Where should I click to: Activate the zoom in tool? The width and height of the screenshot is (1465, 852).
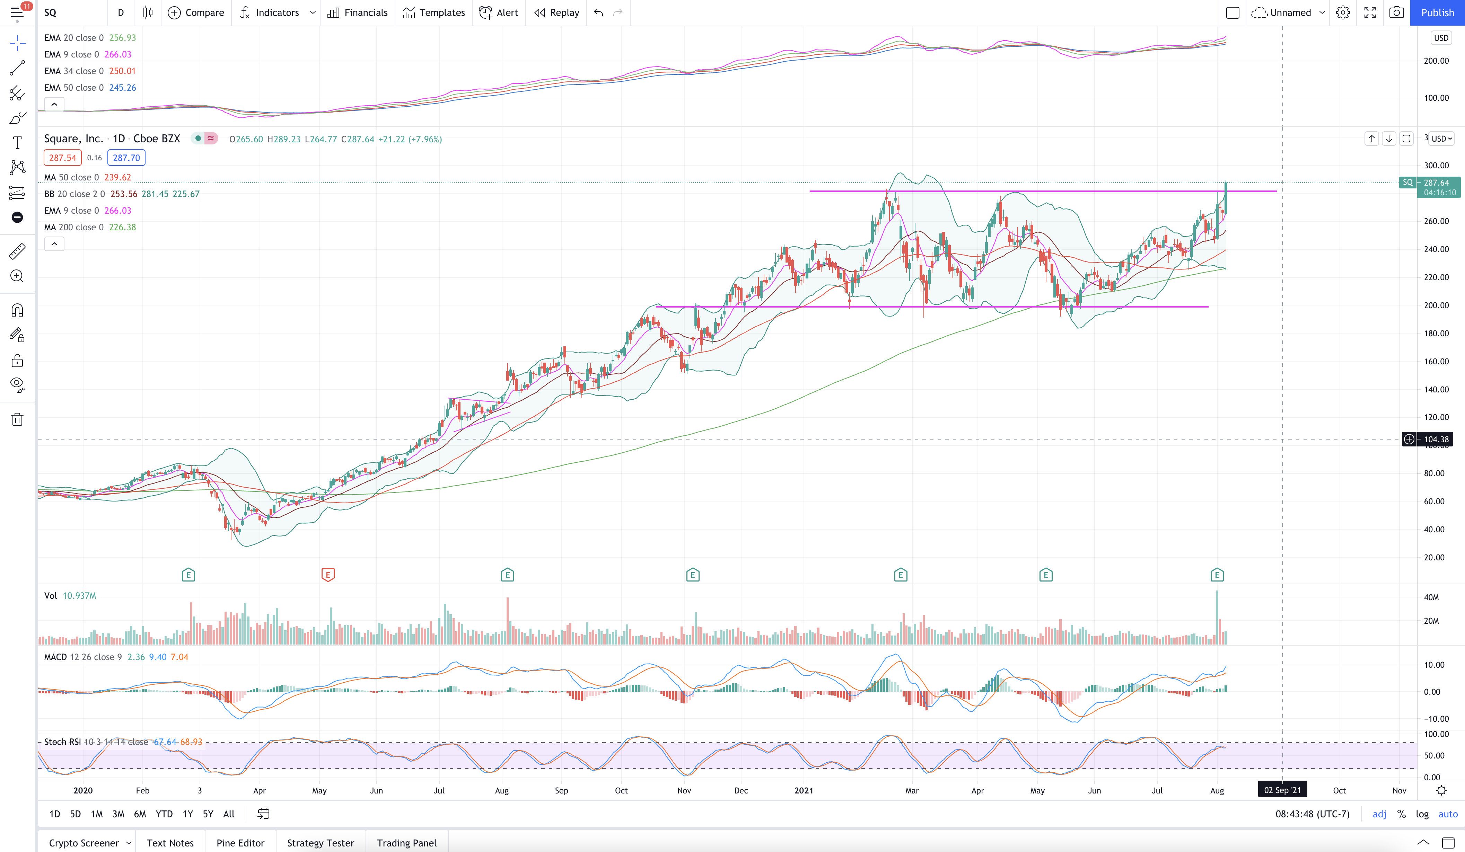coord(17,276)
